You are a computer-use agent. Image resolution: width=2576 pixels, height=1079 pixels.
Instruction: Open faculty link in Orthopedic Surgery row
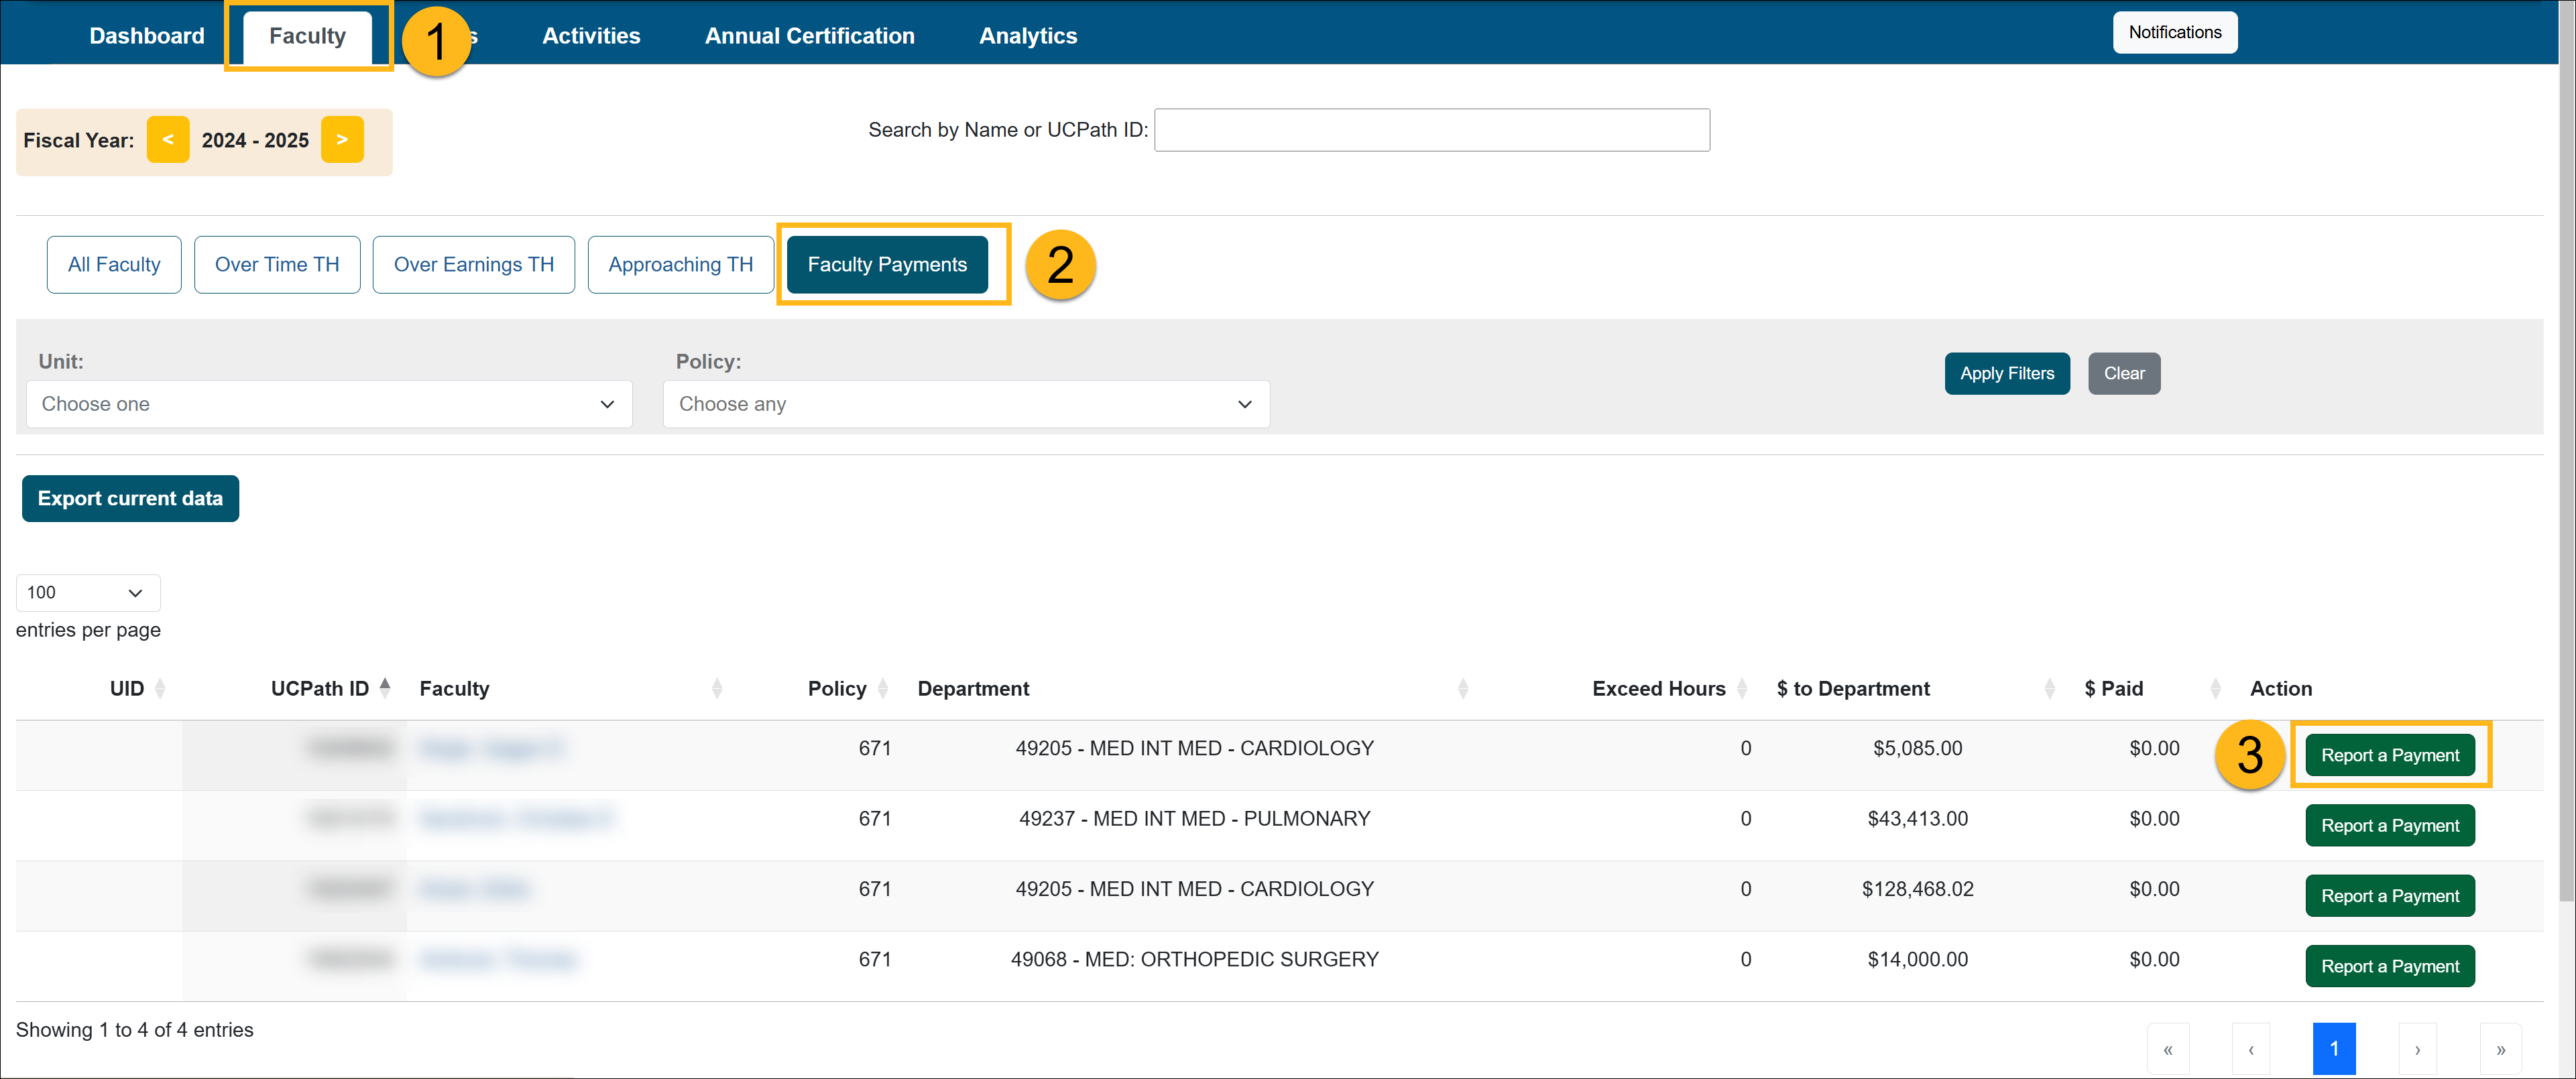[x=499, y=960]
